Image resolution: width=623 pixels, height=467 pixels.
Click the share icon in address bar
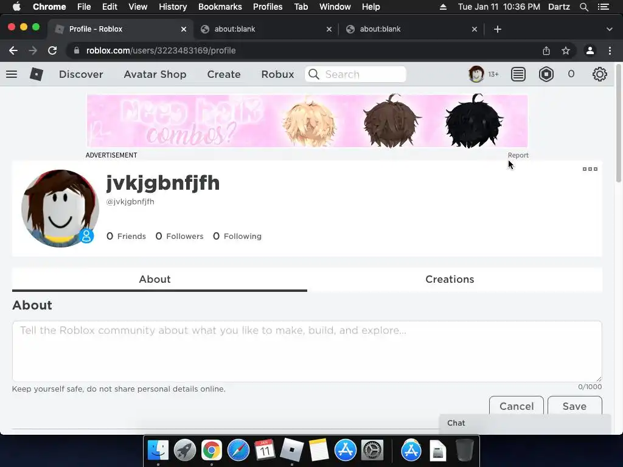click(546, 50)
